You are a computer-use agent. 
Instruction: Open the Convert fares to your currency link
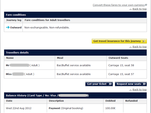click(x=119, y=5)
